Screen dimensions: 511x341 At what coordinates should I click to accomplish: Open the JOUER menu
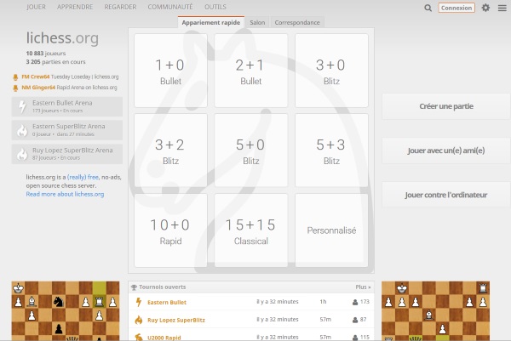36,7
